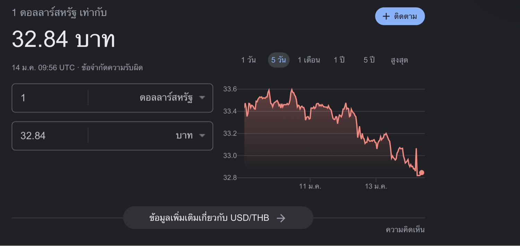Click the current price dot on chart
Screen dimensions: 520x246
(x=422, y=173)
